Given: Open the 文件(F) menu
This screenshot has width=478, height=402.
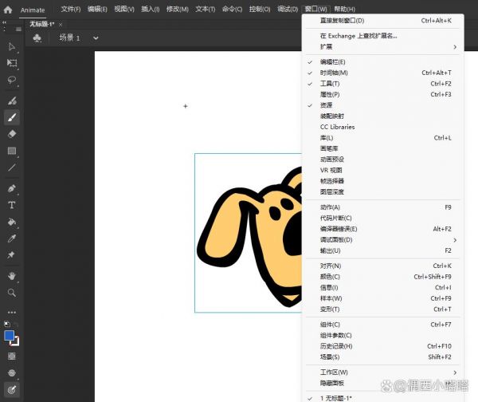Looking at the screenshot, I should (x=71, y=10).
